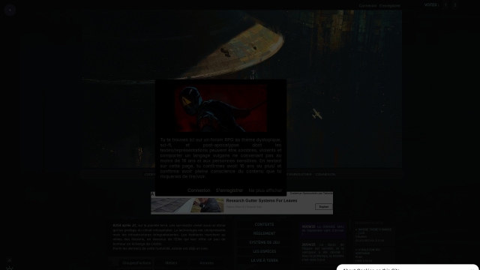480x270 pixels.
Task: Open 'Research Gutter Systems For Leaves' ad
Action: click(x=262, y=200)
